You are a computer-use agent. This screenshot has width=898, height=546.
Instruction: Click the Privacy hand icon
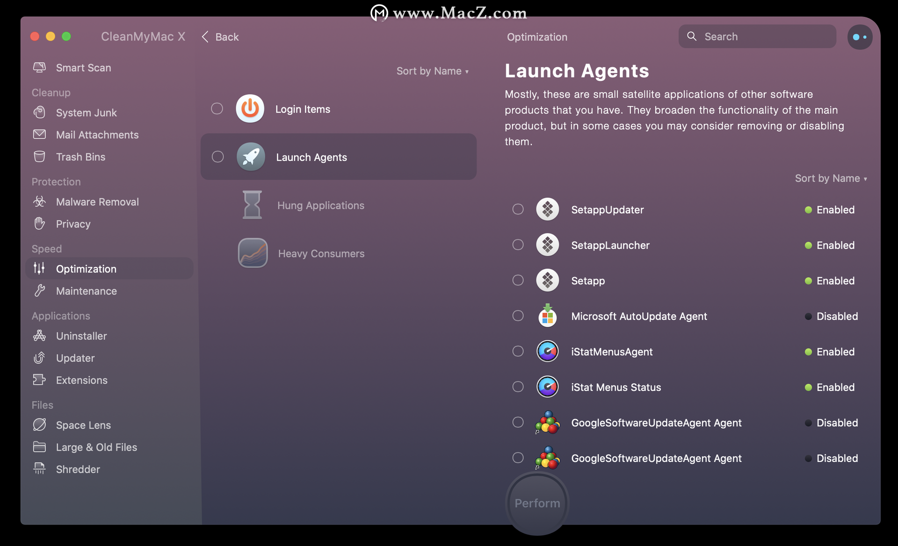[40, 223]
